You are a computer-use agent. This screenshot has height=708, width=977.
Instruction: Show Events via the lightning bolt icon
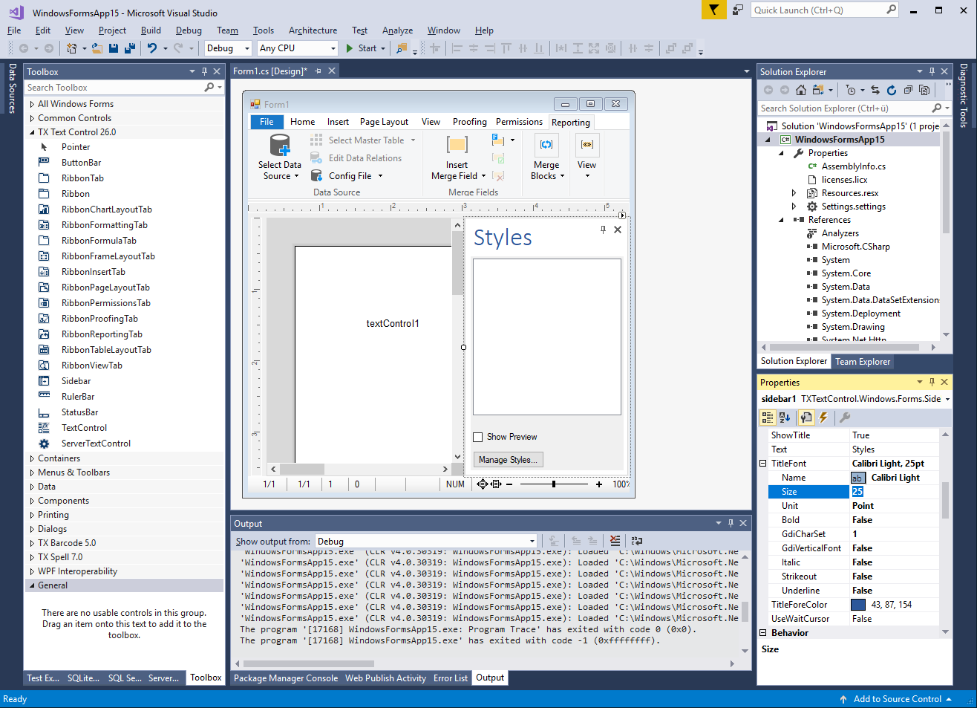(x=823, y=418)
